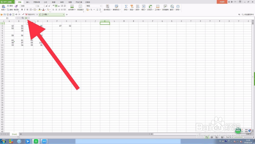The image size is (255, 144).
Task: Open WPS application menu arrow
Action: click(14, 2)
